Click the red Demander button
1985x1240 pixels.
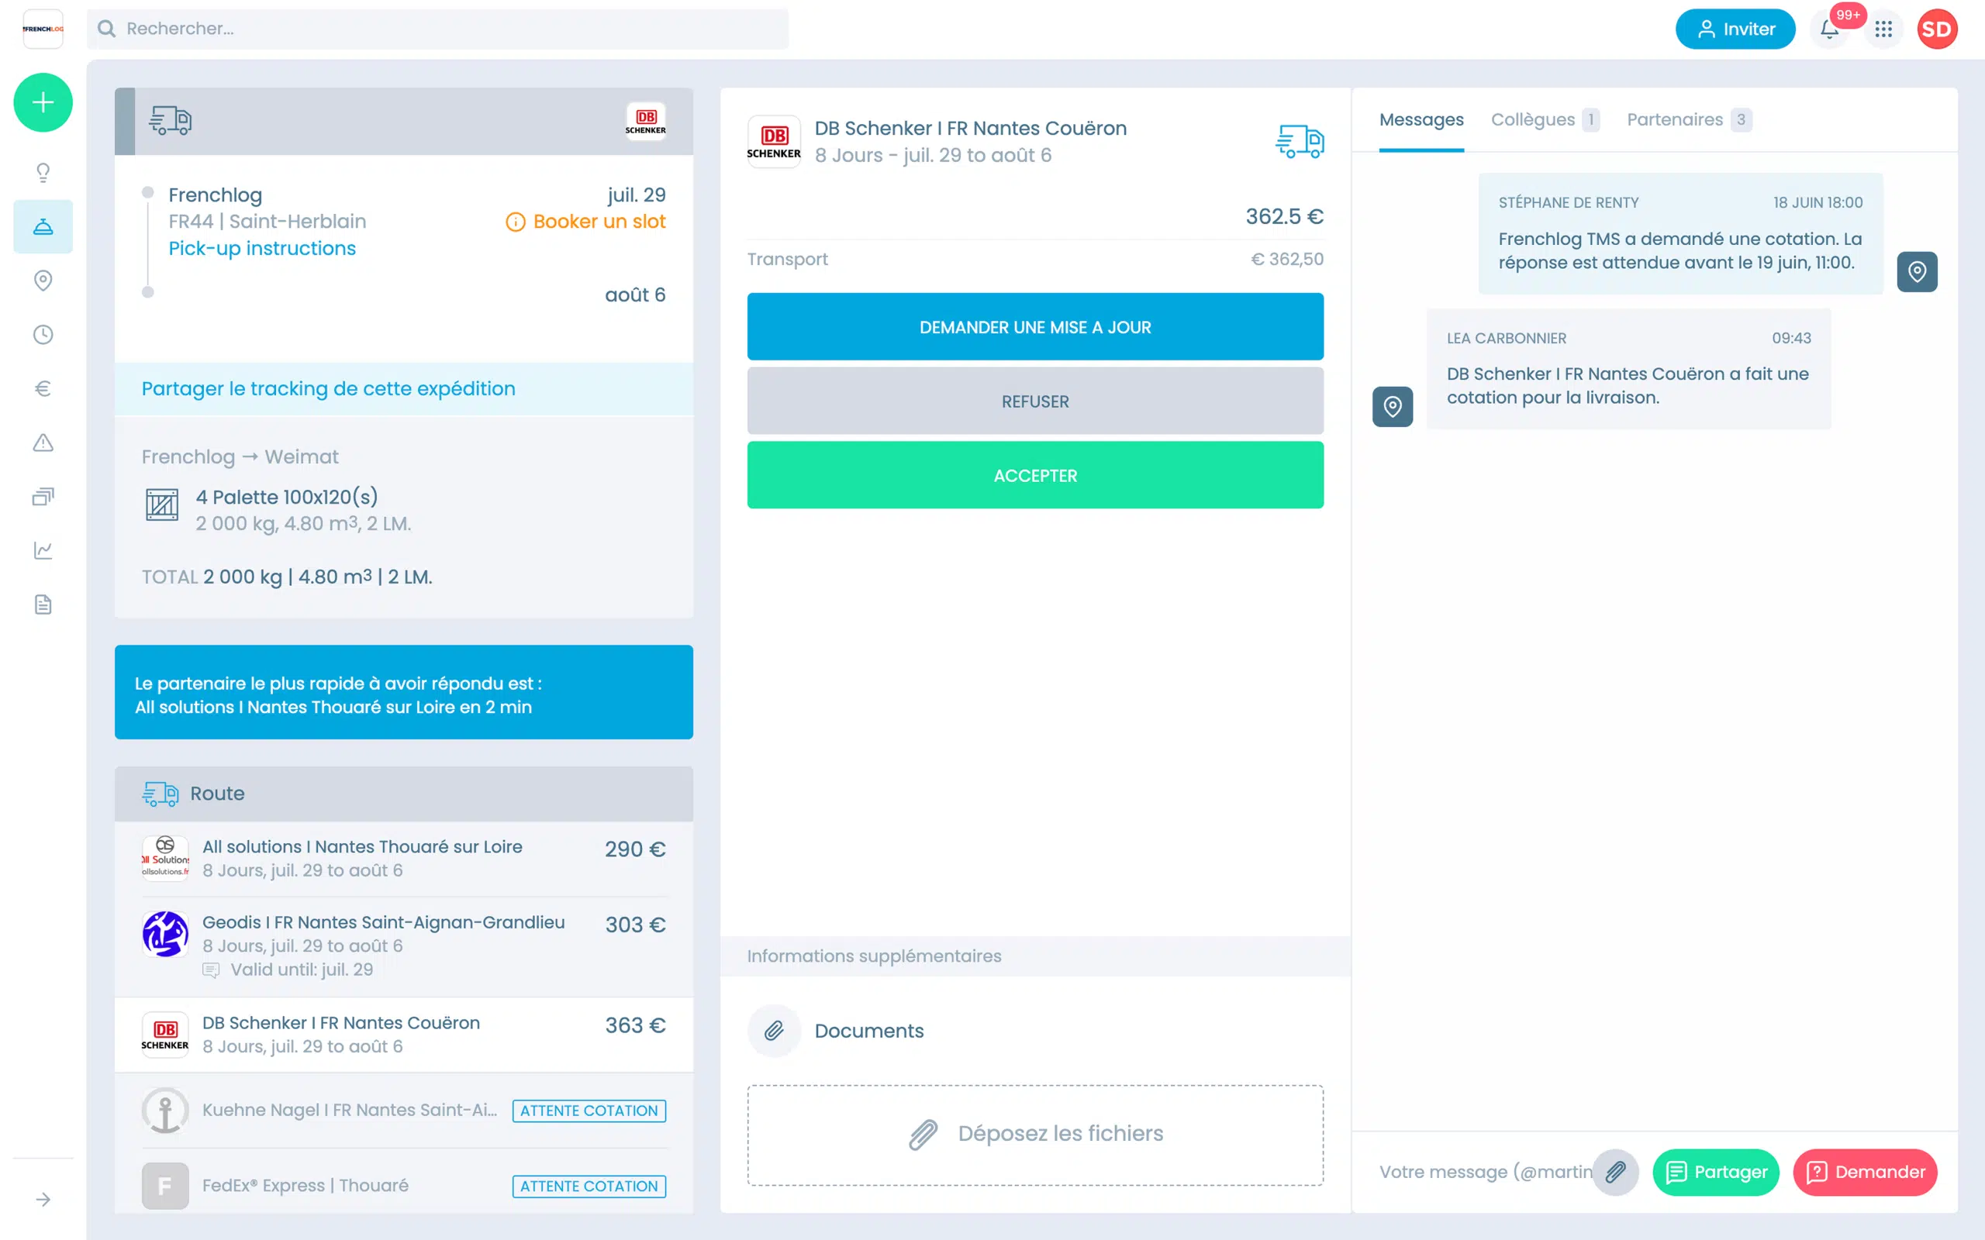1866,1172
